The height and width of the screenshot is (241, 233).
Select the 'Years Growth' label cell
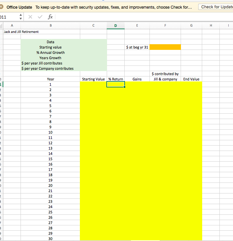point(50,58)
